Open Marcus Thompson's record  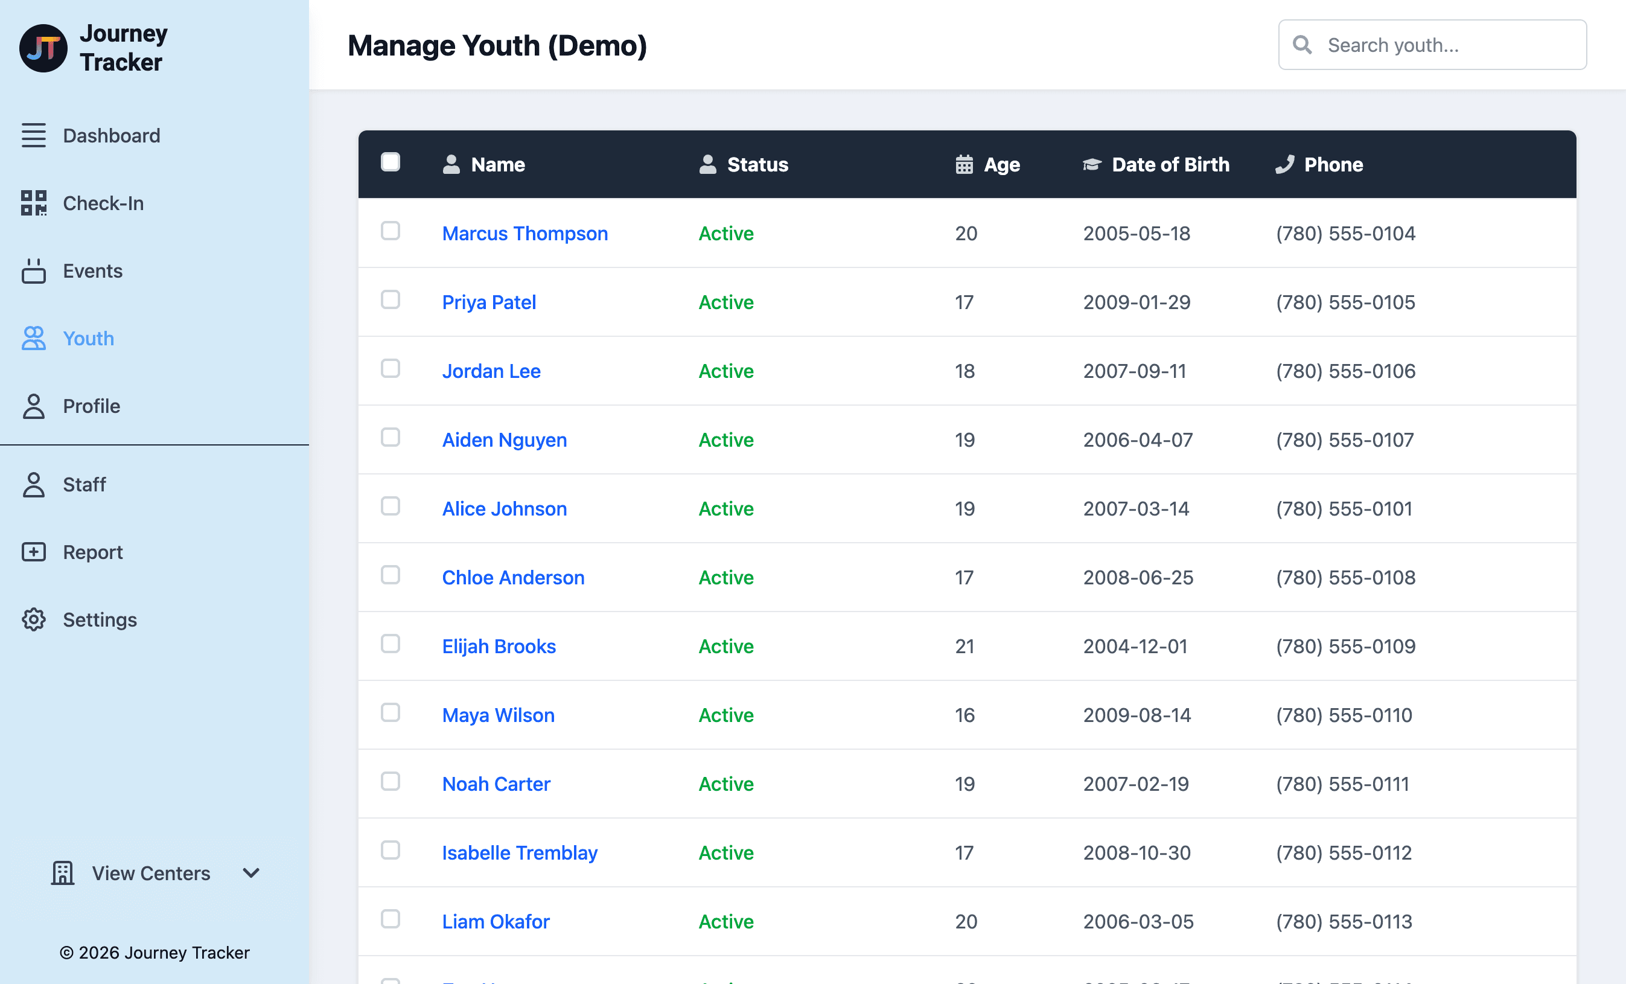[x=524, y=233]
